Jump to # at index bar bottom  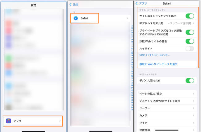[132, 110]
